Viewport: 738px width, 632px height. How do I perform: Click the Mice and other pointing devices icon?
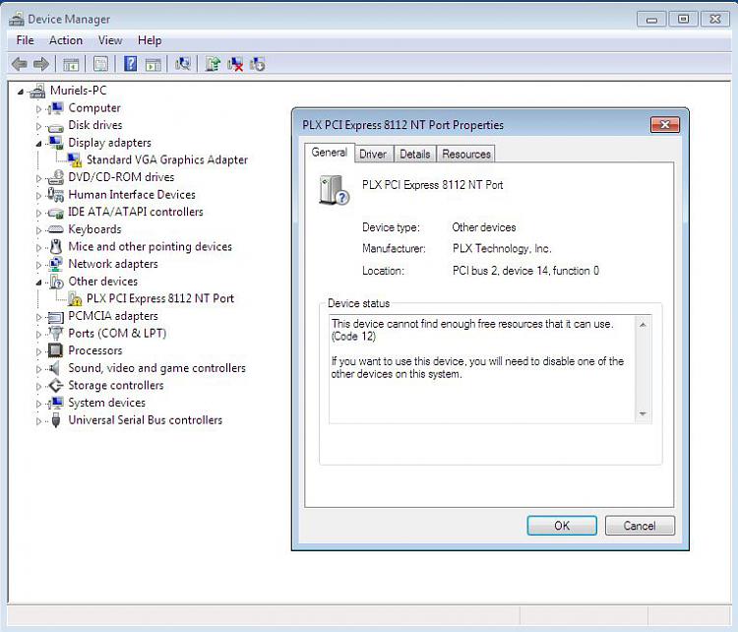(55, 247)
